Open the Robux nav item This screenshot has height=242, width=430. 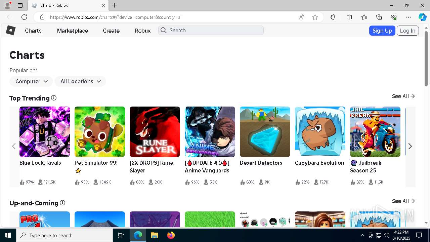click(x=143, y=31)
